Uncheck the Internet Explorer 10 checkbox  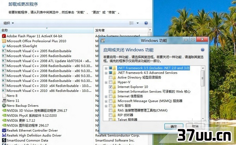tap(111, 87)
